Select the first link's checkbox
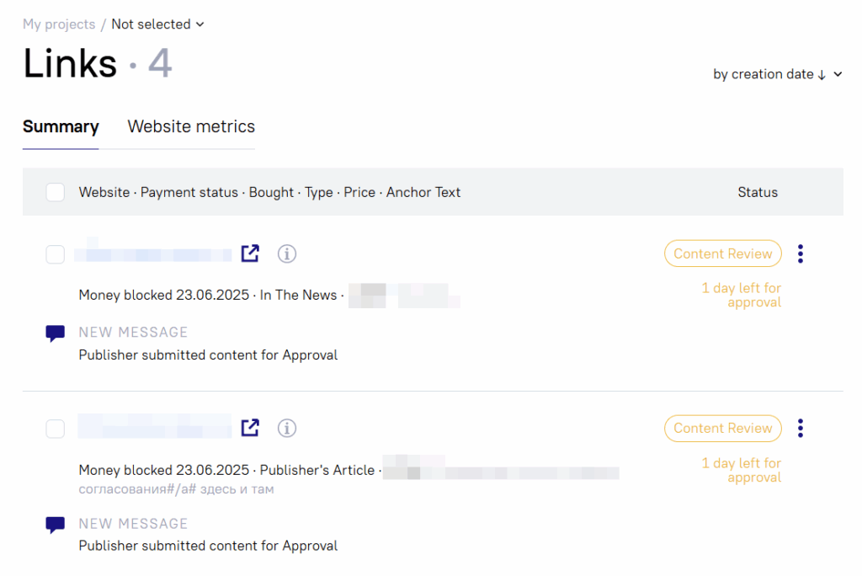The width and height of the screenshot is (862, 576). pos(56,254)
